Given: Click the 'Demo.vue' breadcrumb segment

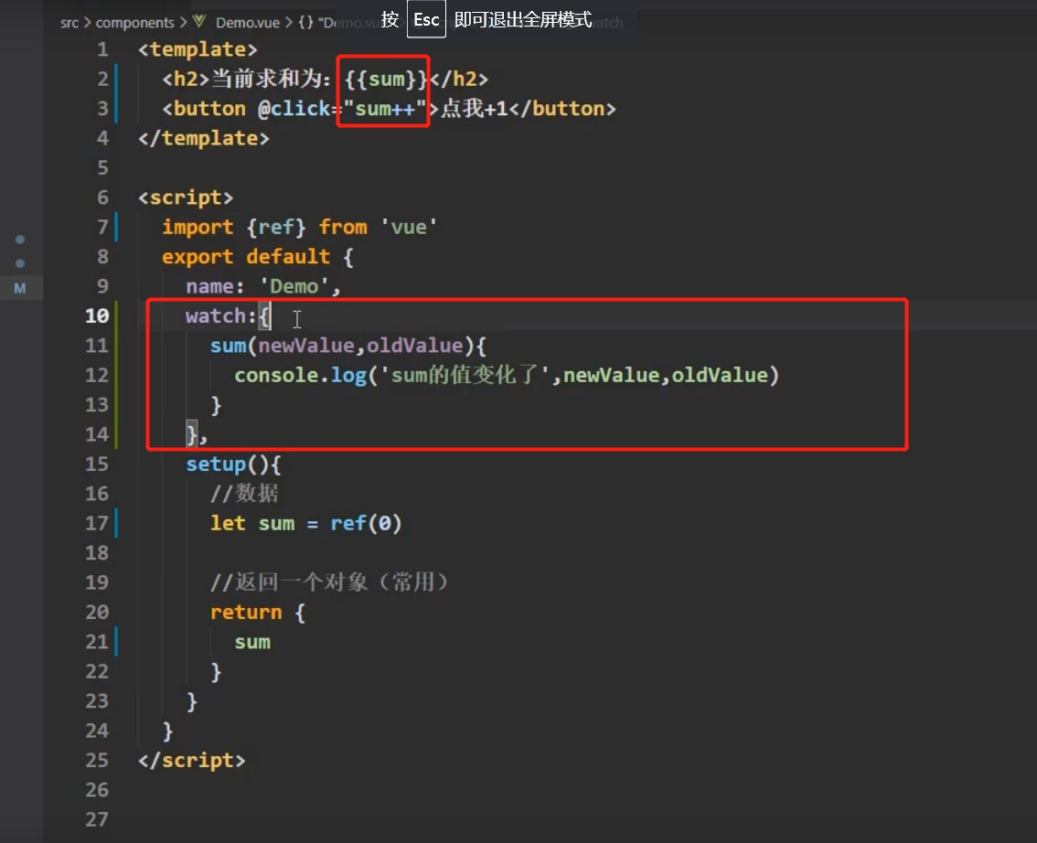Looking at the screenshot, I should pyautogui.click(x=247, y=23).
